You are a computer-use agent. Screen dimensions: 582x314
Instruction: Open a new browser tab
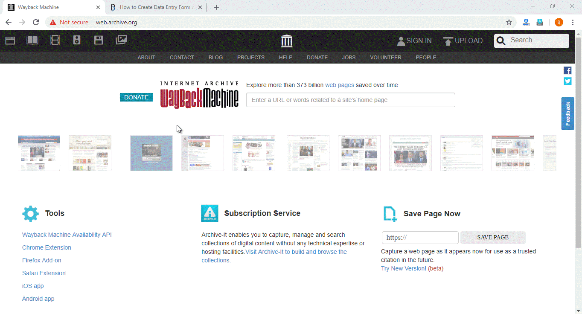216,7
